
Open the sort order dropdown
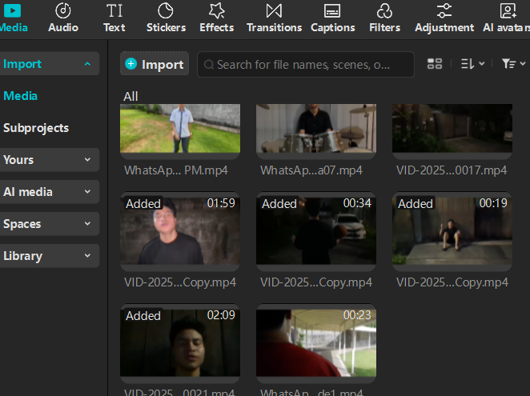point(472,64)
